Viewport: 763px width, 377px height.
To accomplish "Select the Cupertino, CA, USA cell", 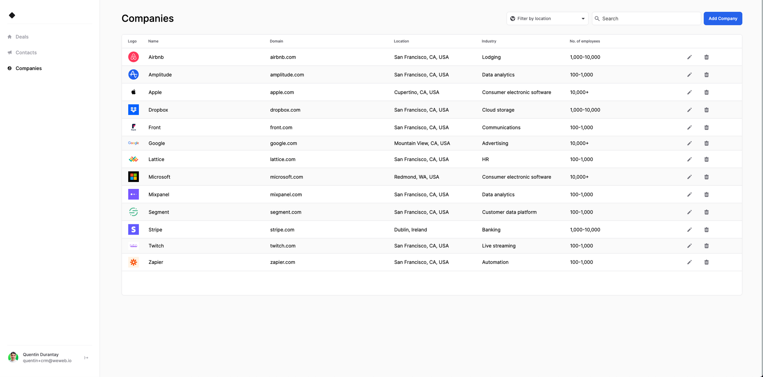I will coord(417,92).
